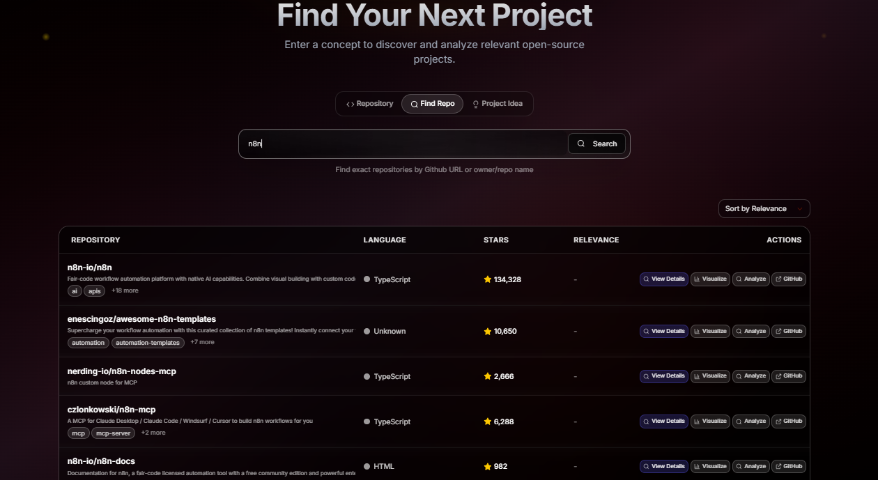Screen dimensions: 878x480
Task: Click the 'mcp' topic tag
Action: click(78, 433)
